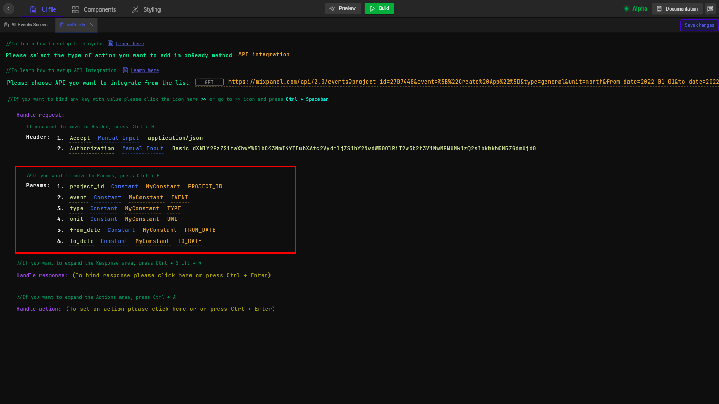Open Manual Input selector for Accept header
Image resolution: width=719 pixels, height=404 pixels.
click(118, 138)
